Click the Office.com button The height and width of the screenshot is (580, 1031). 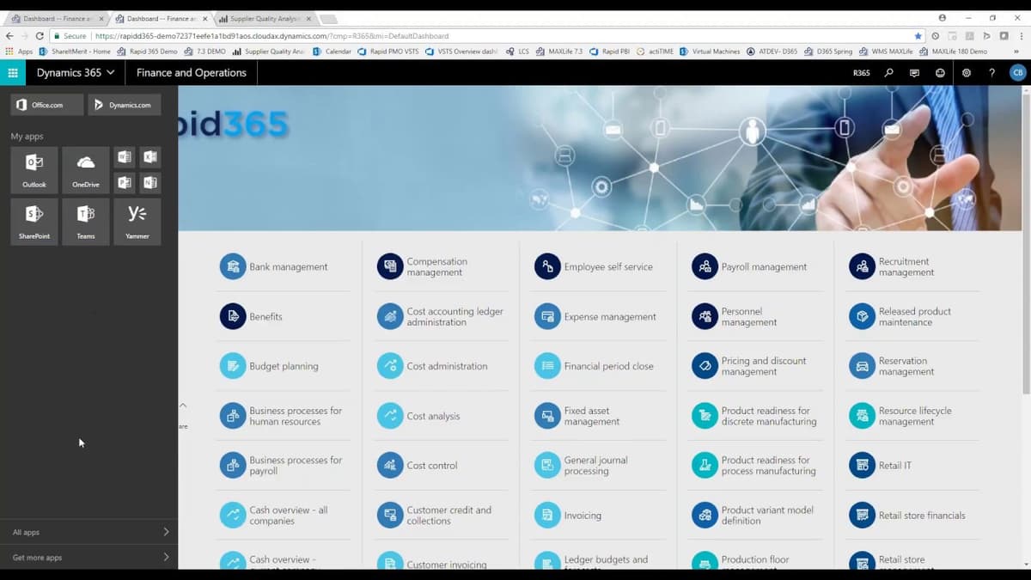click(x=46, y=105)
